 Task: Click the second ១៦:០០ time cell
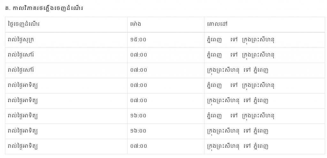[139, 131]
